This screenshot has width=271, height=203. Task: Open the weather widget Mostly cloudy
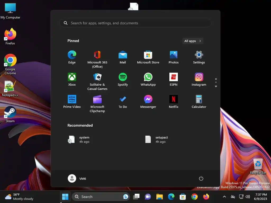(x=19, y=197)
